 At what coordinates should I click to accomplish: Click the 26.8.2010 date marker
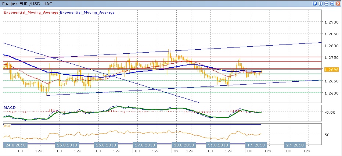tap(106, 145)
